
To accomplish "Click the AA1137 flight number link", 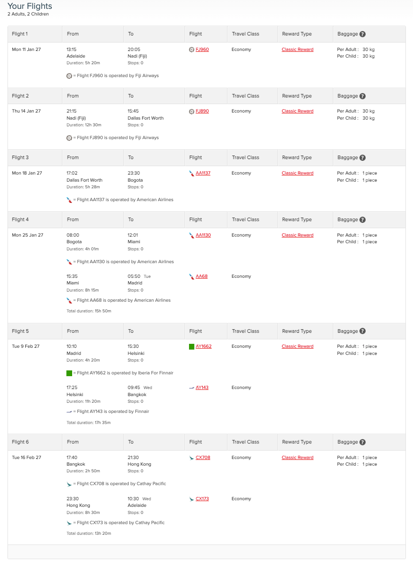I will pyautogui.click(x=203, y=173).
